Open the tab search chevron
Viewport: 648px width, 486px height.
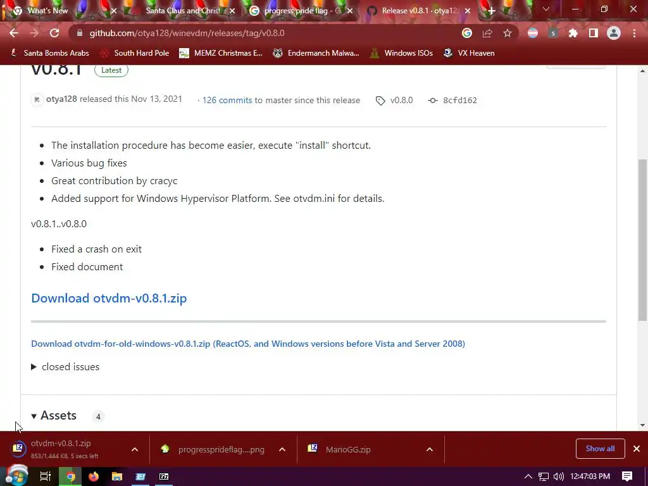click(546, 9)
